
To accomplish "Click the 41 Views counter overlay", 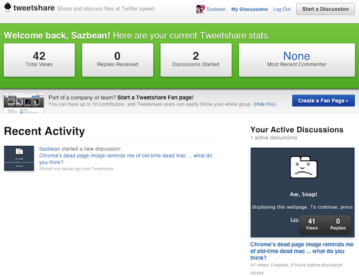I will (x=311, y=224).
